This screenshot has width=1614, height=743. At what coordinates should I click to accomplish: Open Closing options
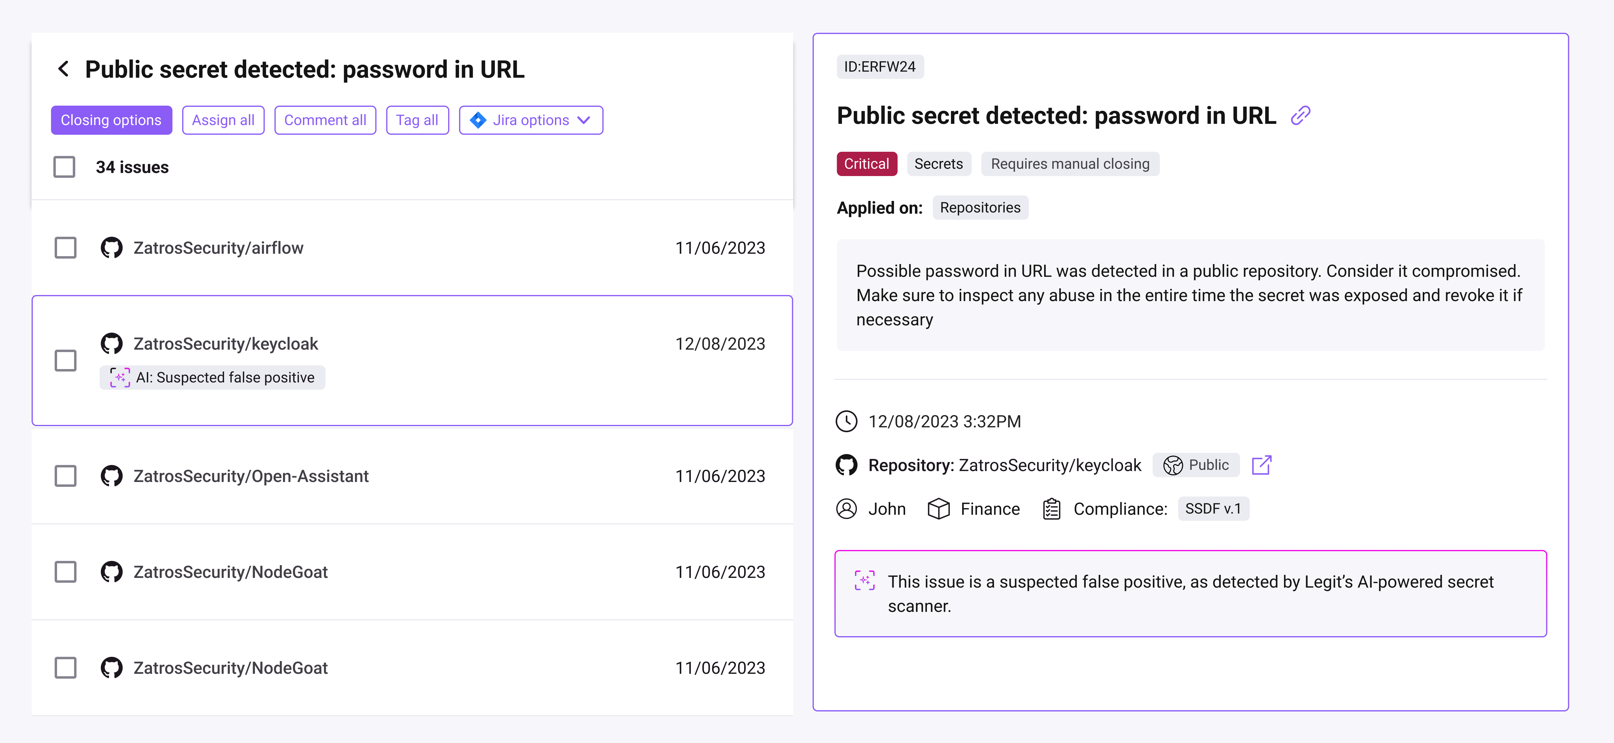111,120
